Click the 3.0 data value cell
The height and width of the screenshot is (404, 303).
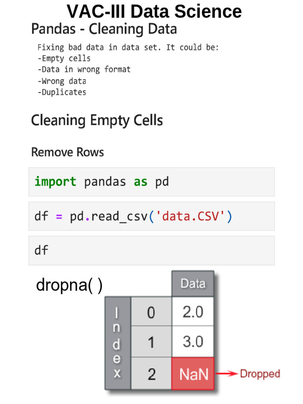193,342
